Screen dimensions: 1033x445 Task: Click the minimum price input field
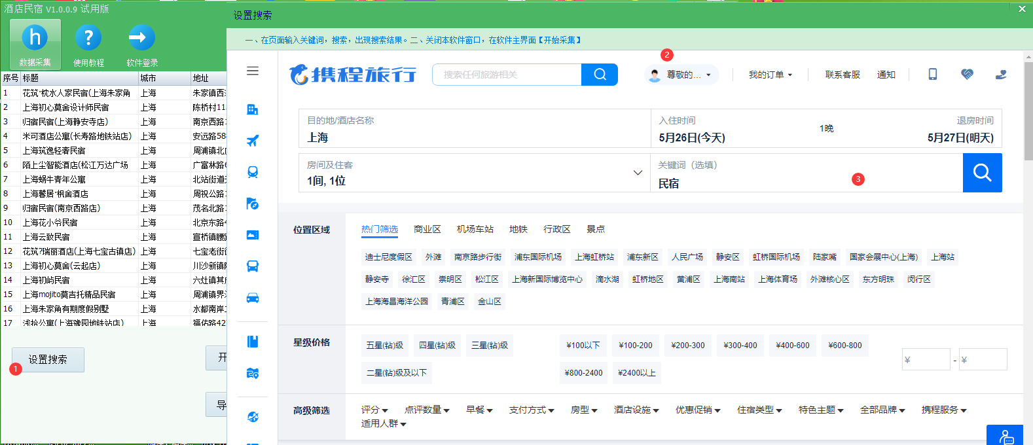coord(926,359)
